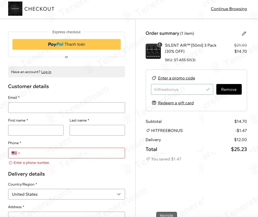Click the Redeem a gift card link
Viewport: 258px width, 217px height.
point(176,103)
